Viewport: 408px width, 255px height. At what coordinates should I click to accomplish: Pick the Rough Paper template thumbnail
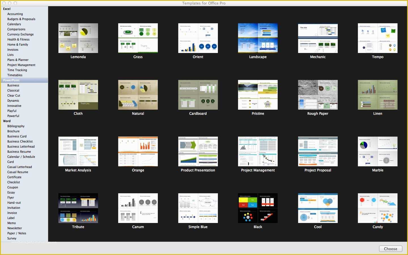tap(318, 95)
